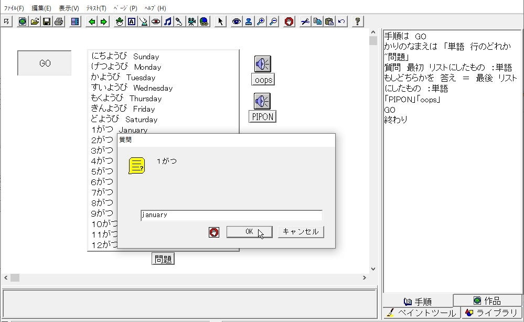524x322 pixels.
Task: Click the magnifier minus shrink tool
Action: [x=273, y=22]
